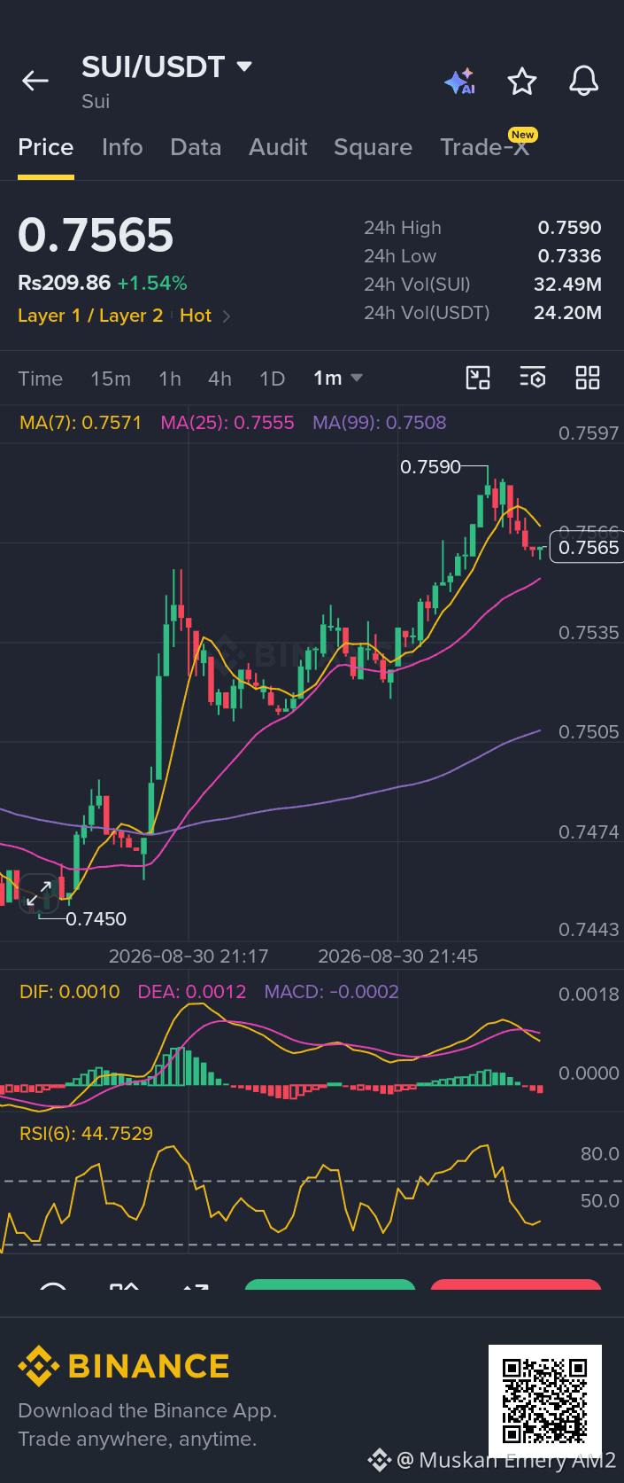Tap the MA(99): 0.7508 indicator label

(380, 423)
